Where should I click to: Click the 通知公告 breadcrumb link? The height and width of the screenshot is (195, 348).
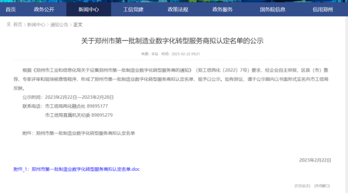[x=59, y=25]
